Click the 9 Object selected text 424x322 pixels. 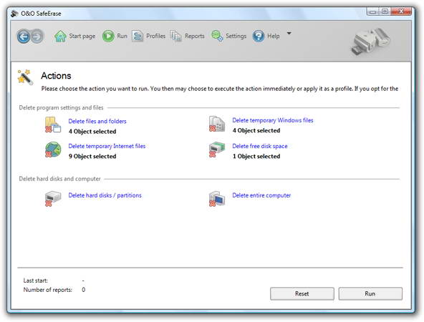(92, 157)
